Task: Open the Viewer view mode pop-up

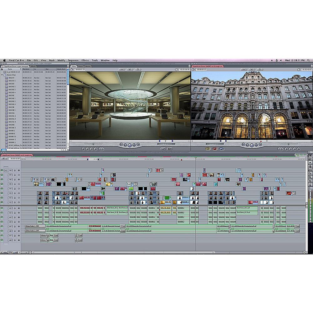Action: 138,69
